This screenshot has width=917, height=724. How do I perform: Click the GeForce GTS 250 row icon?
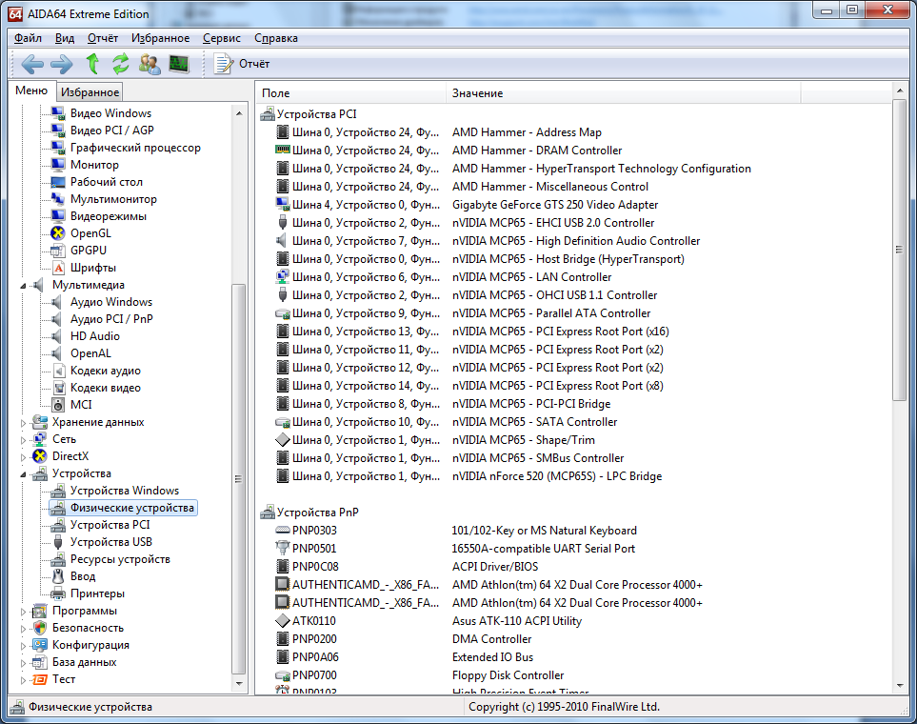coord(283,204)
